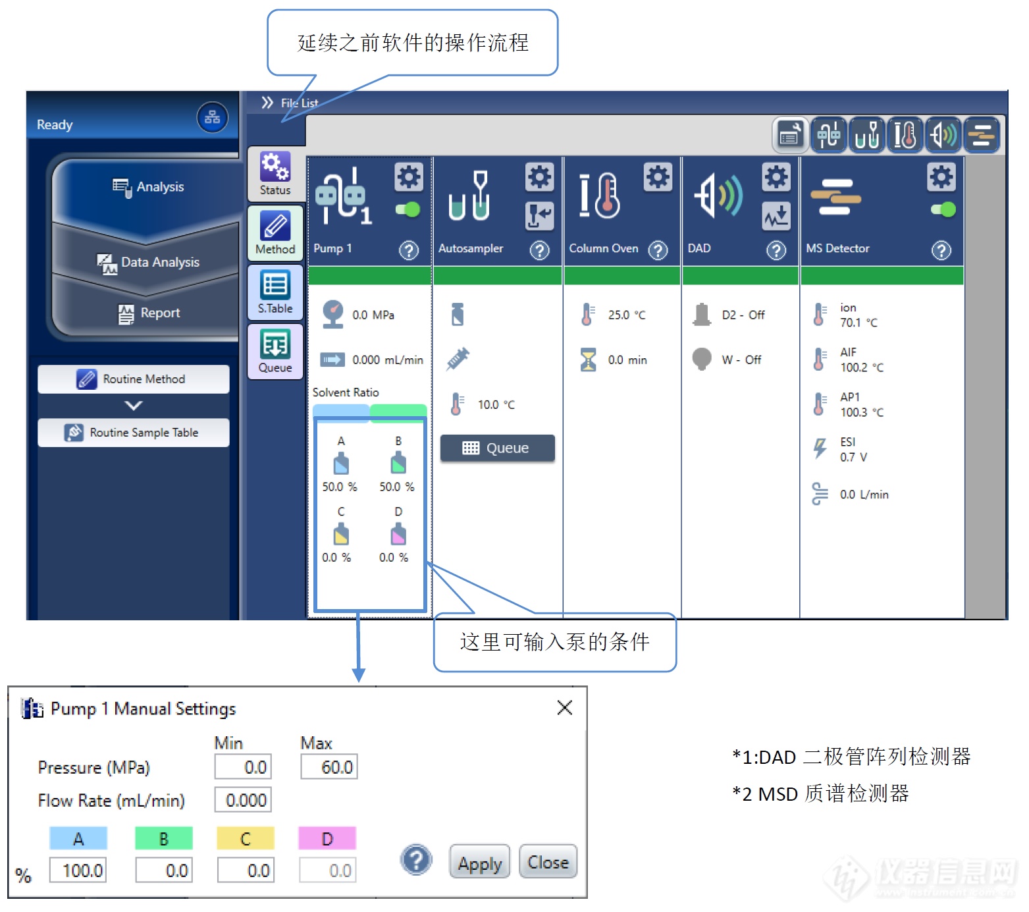1029x912 pixels.
Task: Open the Status tab
Action: click(x=275, y=174)
